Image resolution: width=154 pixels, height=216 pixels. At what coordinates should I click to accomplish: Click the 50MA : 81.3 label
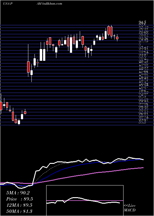(x=19, y=211)
